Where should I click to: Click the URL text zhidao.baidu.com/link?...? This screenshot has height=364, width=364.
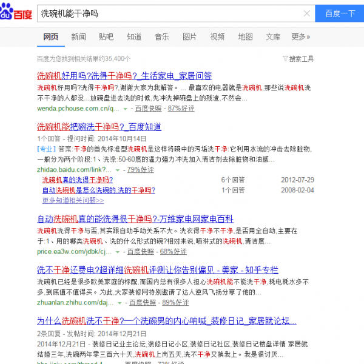coord(74,170)
